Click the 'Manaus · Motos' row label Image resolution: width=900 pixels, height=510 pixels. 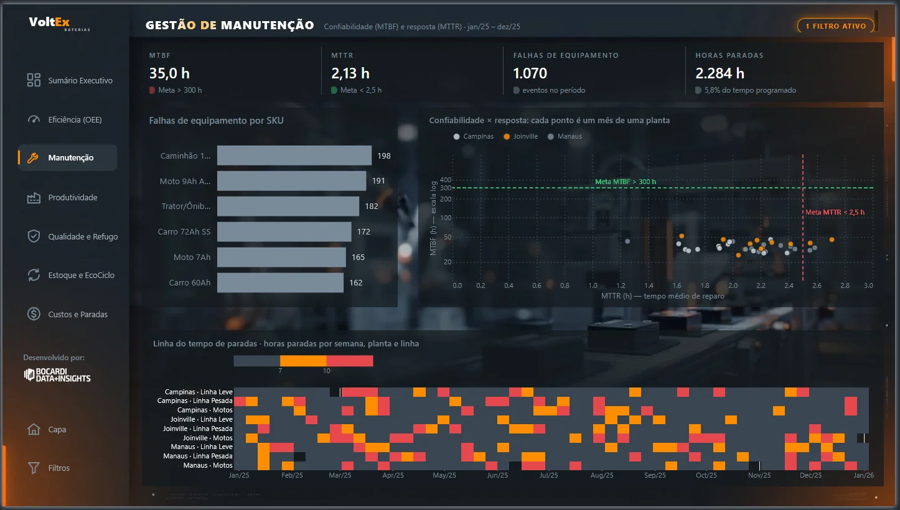pyautogui.click(x=208, y=465)
